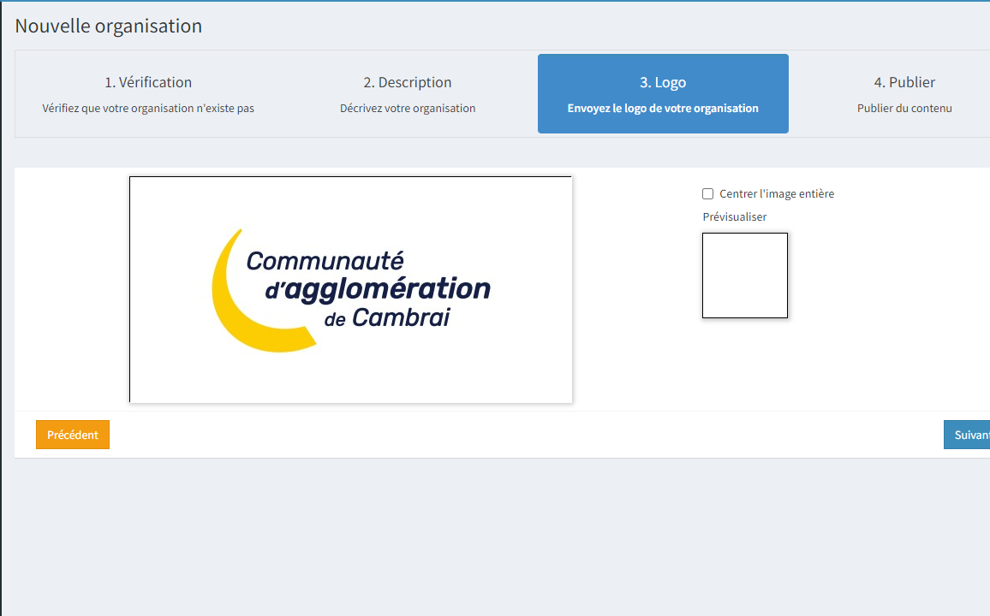Click the text Envoyez le logo de votre organisation
This screenshot has width=990, height=616.
663,109
